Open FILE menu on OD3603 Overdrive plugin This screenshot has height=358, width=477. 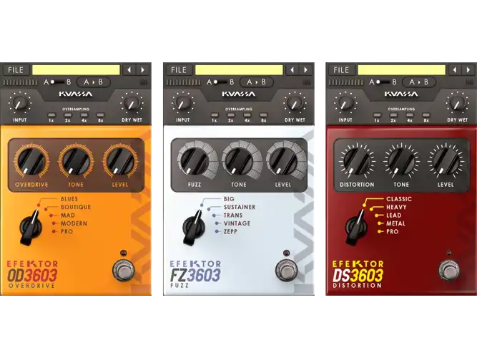click(x=16, y=70)
